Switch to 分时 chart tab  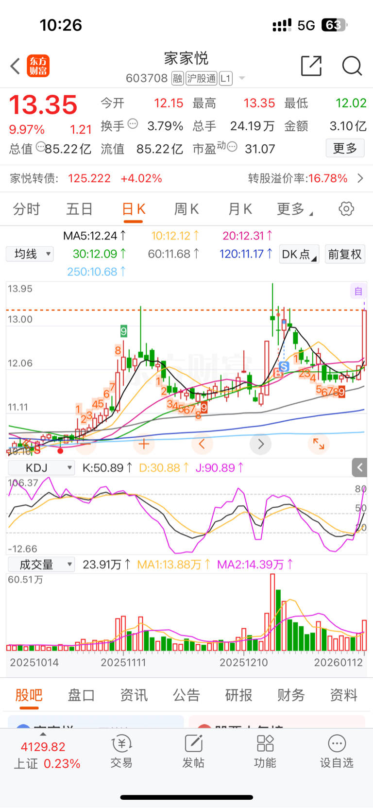pyautogui.click(x=26, y=209)
